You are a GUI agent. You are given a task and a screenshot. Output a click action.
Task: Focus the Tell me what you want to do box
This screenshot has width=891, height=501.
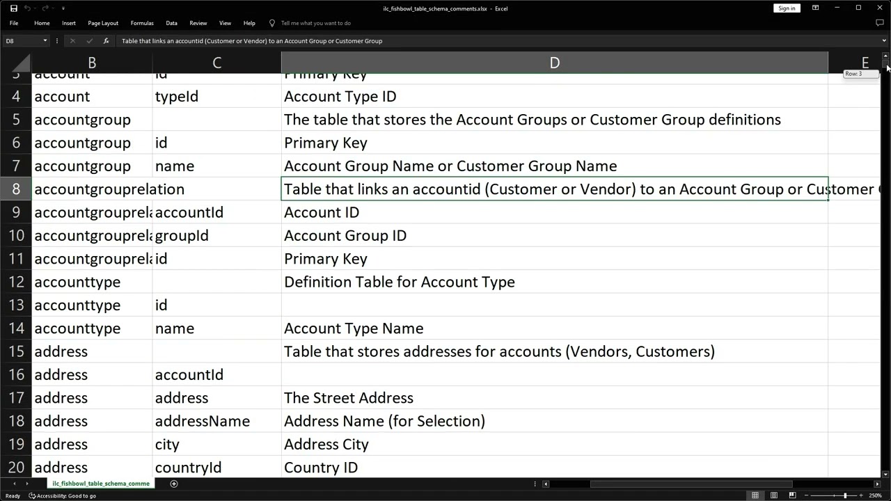[315, 23]
